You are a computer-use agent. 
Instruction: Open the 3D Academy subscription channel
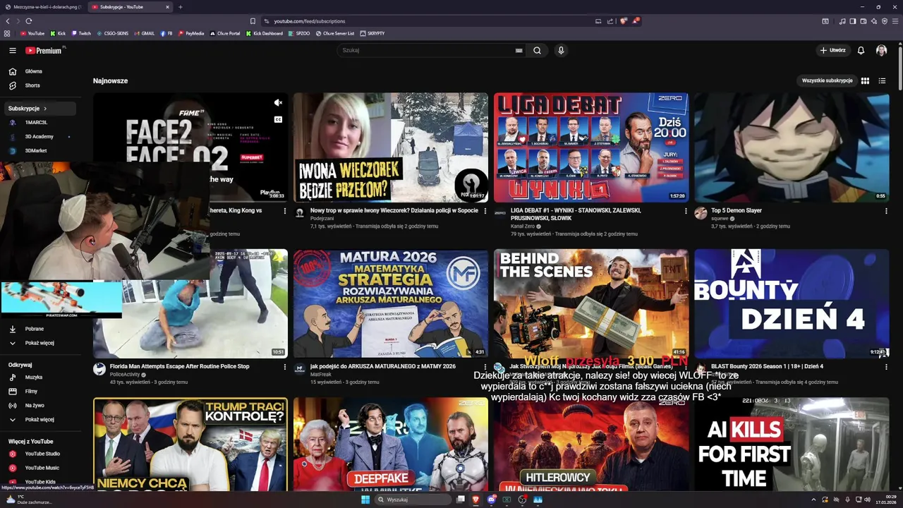click(38, 137)
